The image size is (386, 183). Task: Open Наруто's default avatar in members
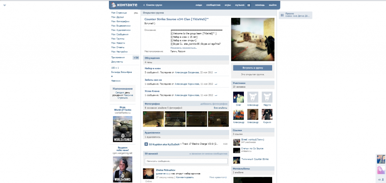click(267, 97)
